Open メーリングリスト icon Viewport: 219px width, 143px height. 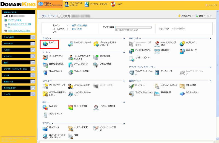pyautogui.click(x=71, y=65)
